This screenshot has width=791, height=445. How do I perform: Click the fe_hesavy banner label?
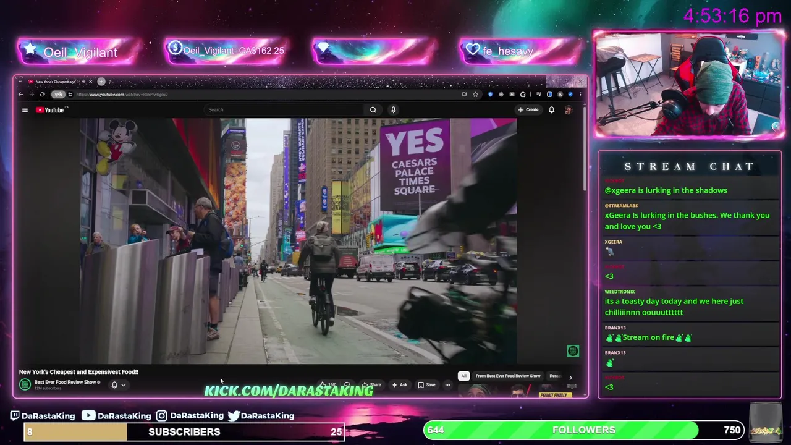point(508,51)
